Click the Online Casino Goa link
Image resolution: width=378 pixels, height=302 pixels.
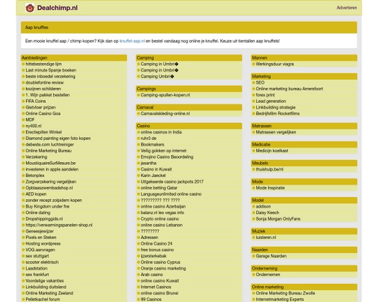click(x=43, y=113)
